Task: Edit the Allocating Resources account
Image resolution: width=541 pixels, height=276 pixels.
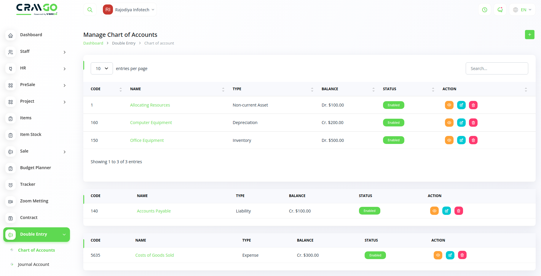Action: click(x=461, y=105)
